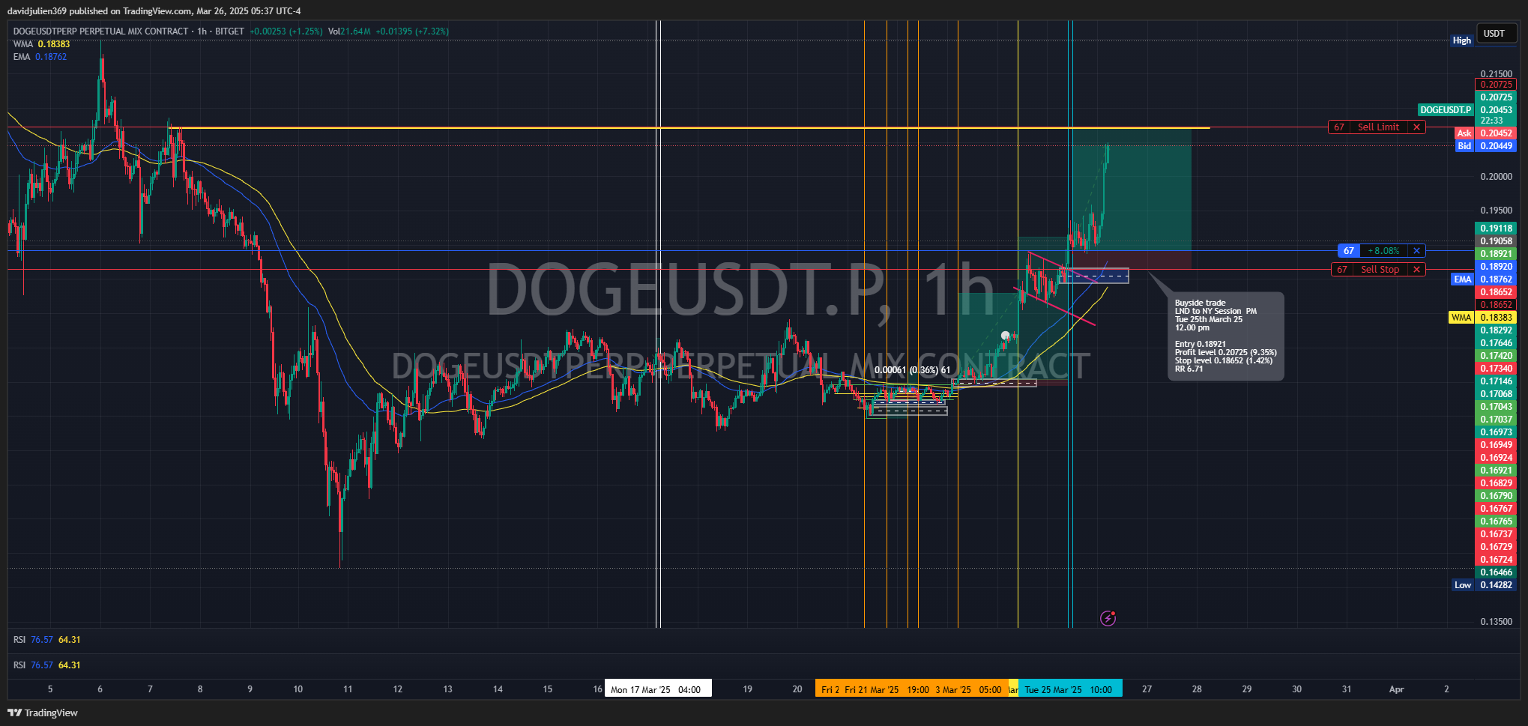The width and height of the screenshot is (1528, 726).
Task: Click the 22:33 bar countdown timer
Action: (x=1491, y=121)
